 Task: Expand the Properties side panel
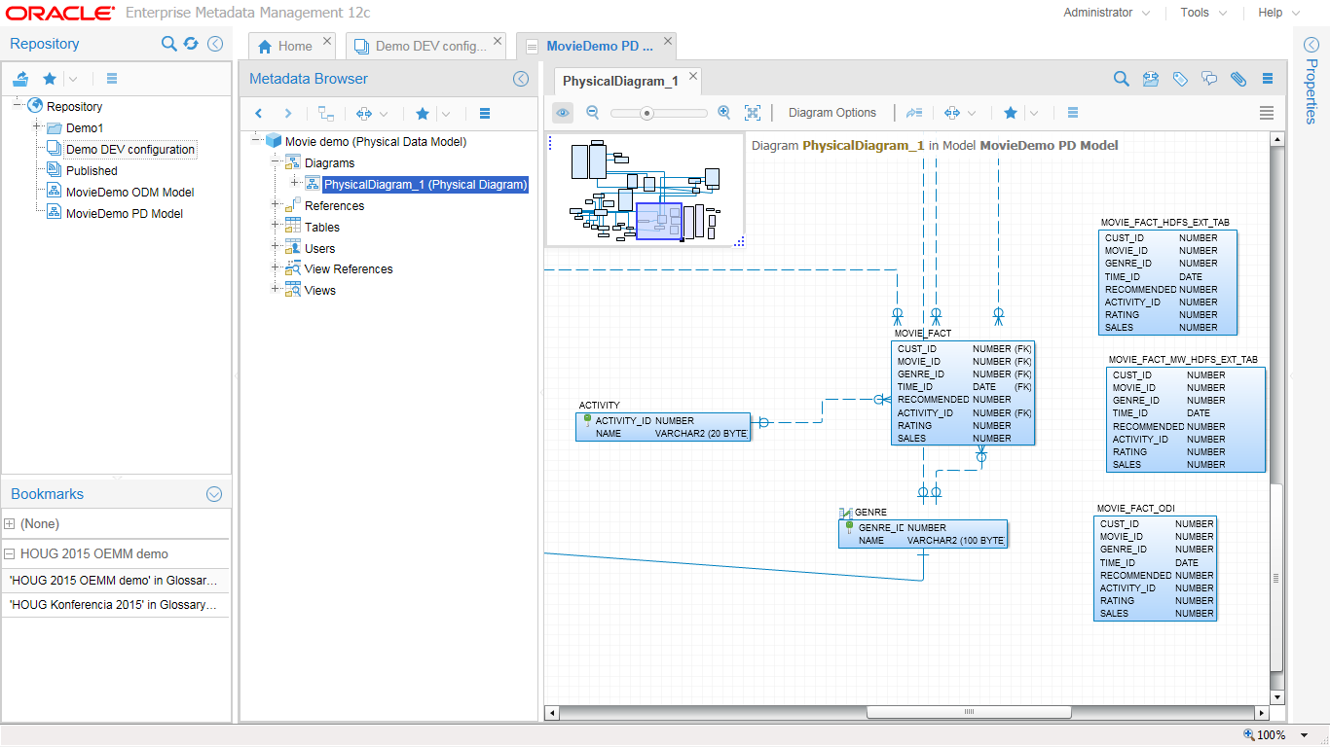(1311, 45)
